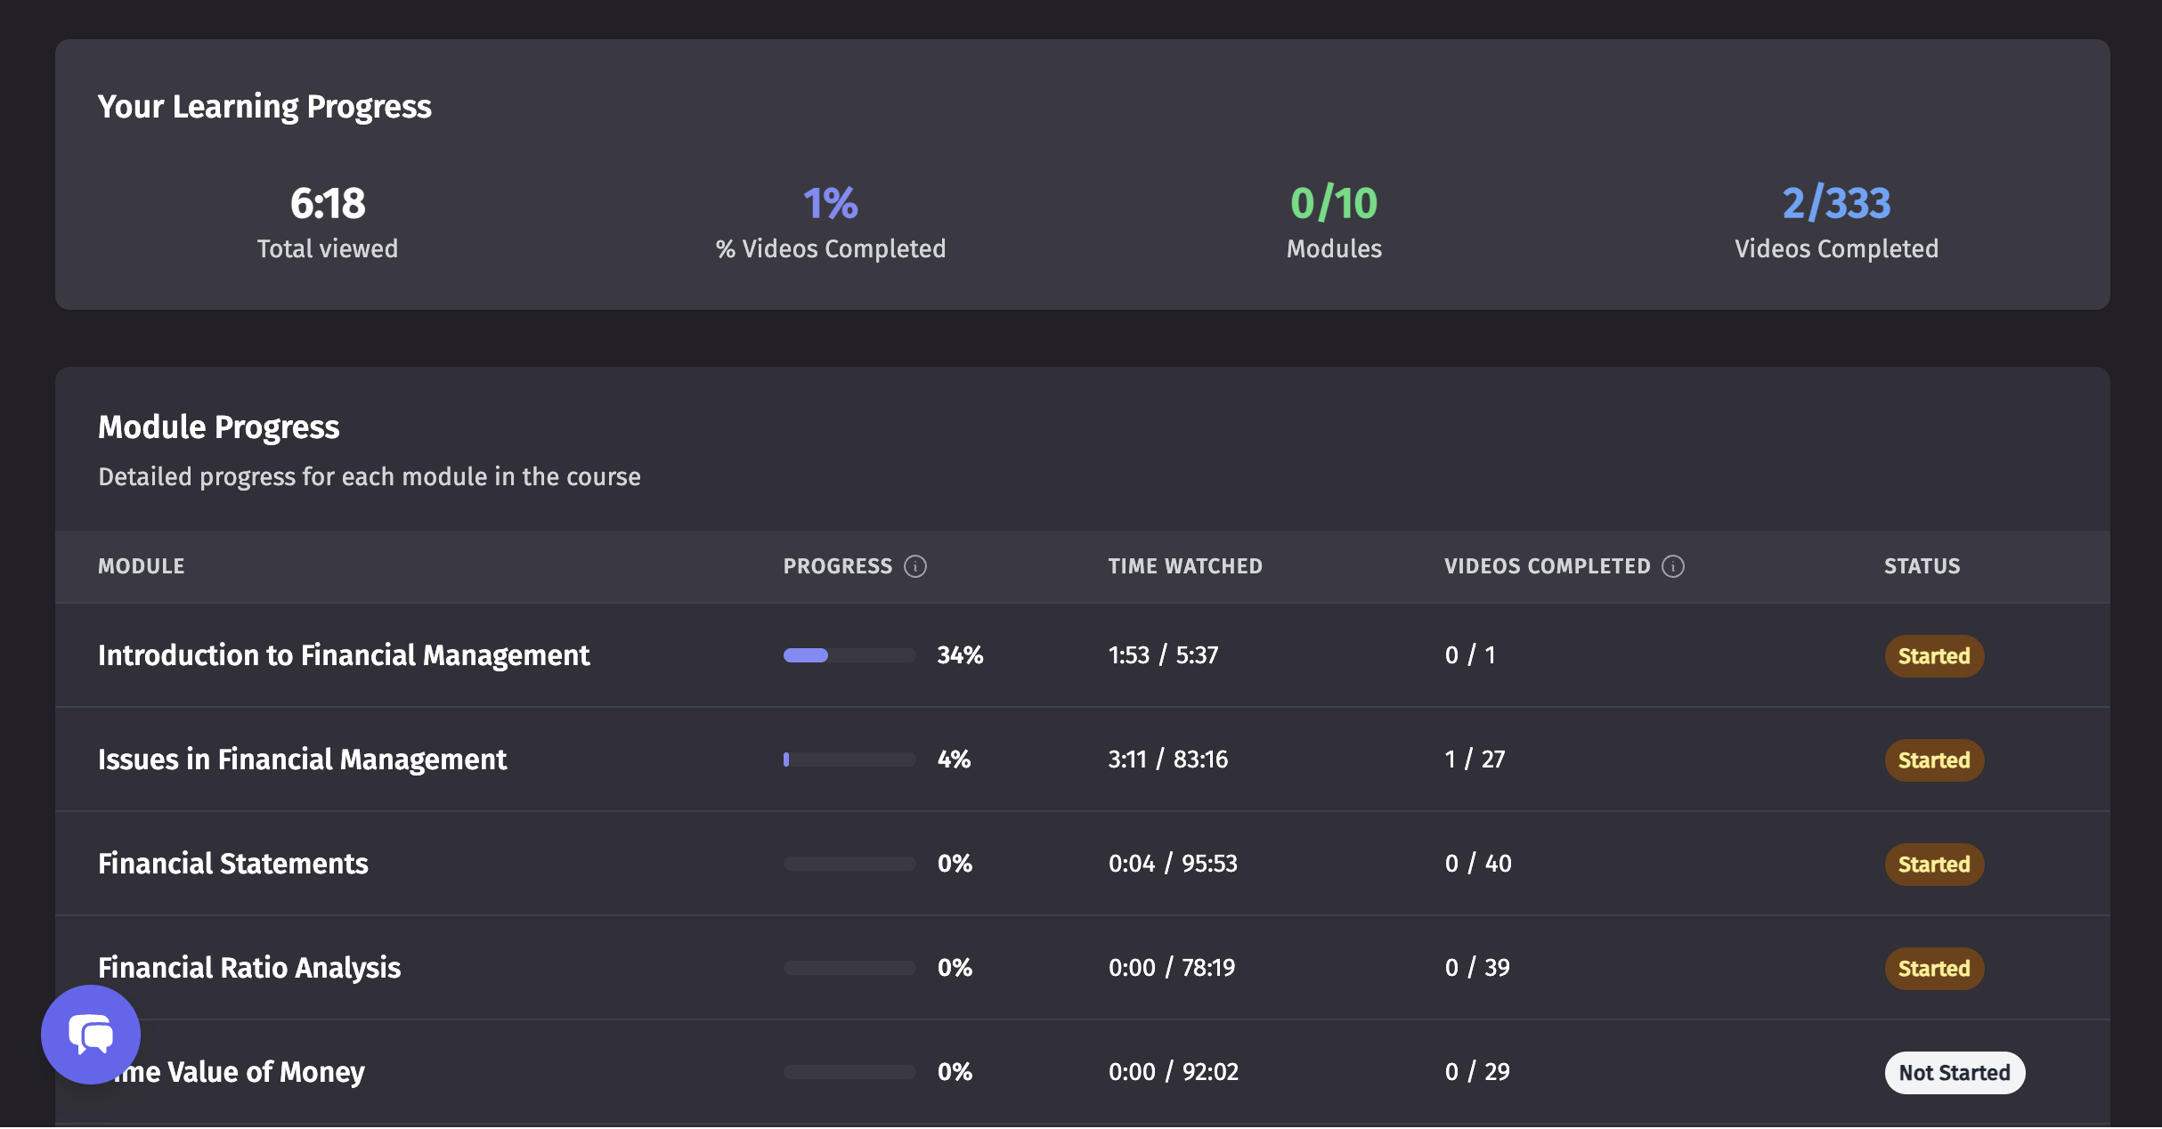
Task: Click the Time Watched column header
Action: pos(1185,566)
